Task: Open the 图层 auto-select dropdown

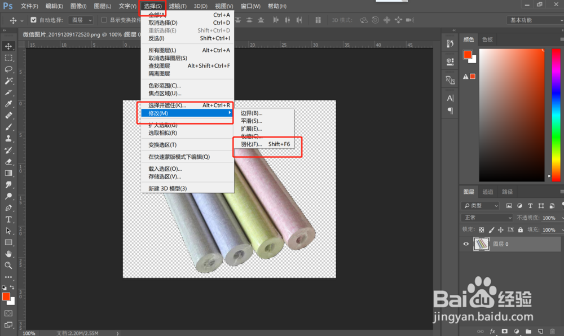Action: [x=81, y=20]
